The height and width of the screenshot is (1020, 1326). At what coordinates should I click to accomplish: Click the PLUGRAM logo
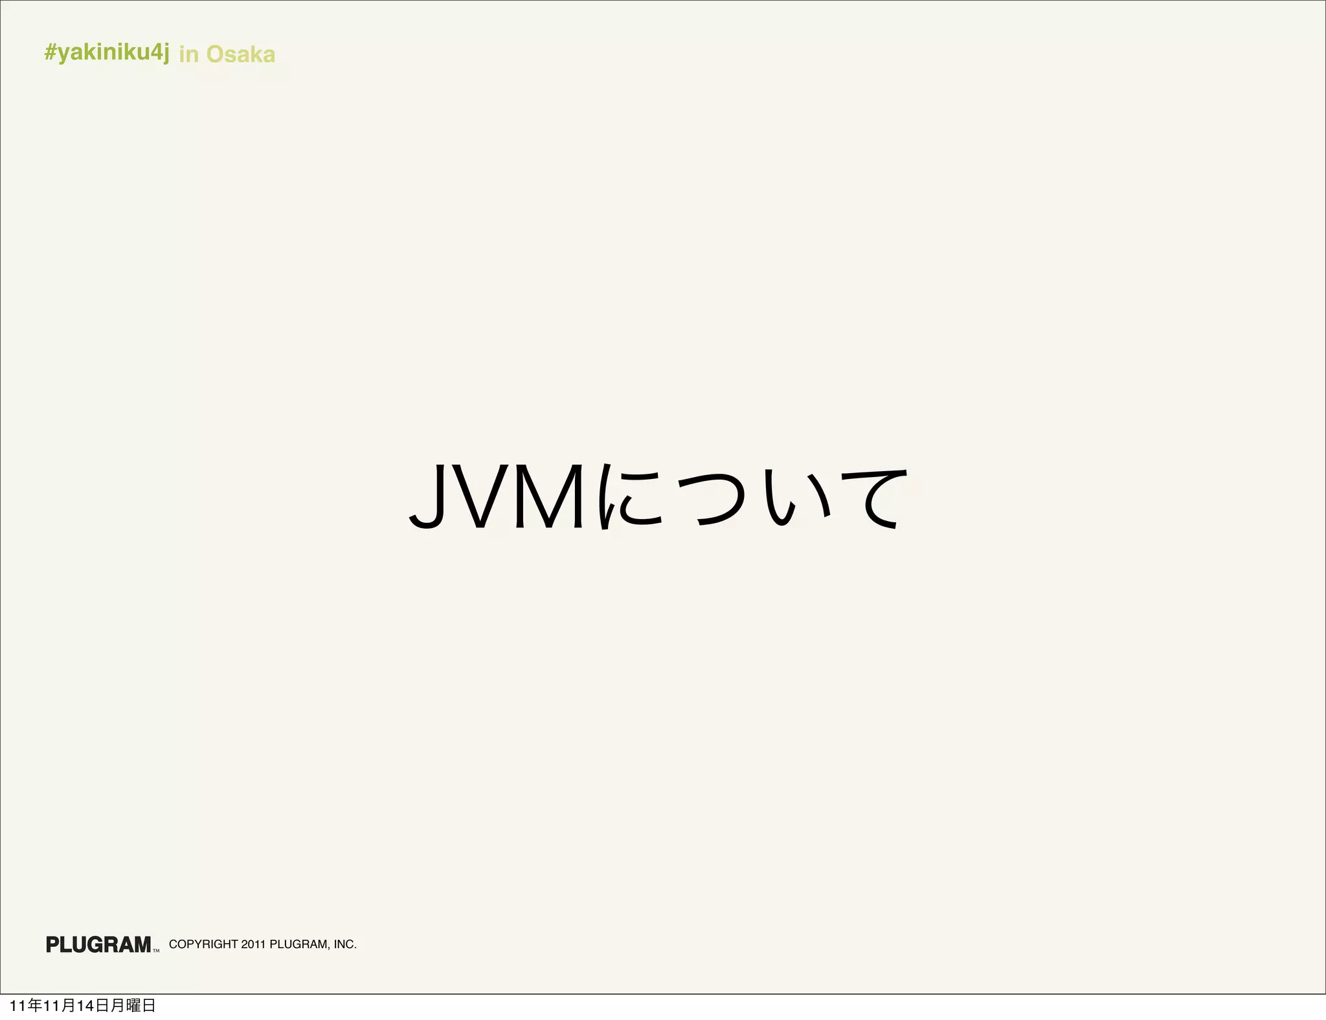pos(98,944)
